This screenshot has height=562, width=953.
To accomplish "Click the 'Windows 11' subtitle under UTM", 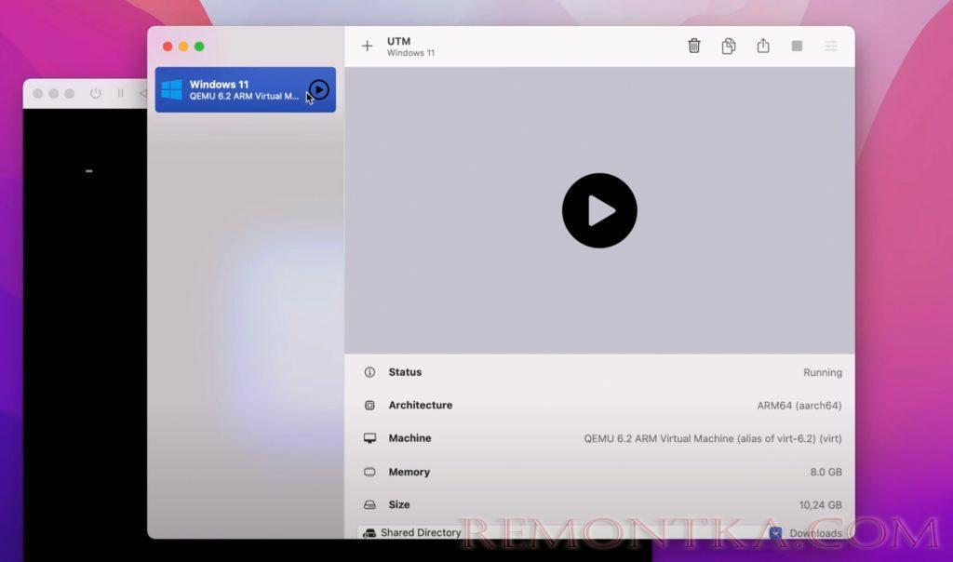I will pos(410,53).
